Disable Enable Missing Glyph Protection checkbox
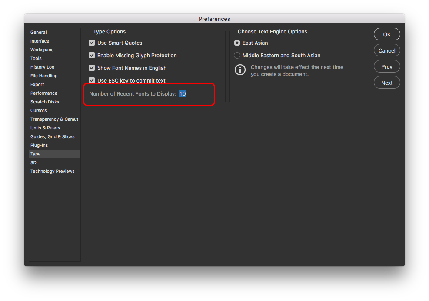The width and height of the screenshot is (429, 301). [92, 55]
